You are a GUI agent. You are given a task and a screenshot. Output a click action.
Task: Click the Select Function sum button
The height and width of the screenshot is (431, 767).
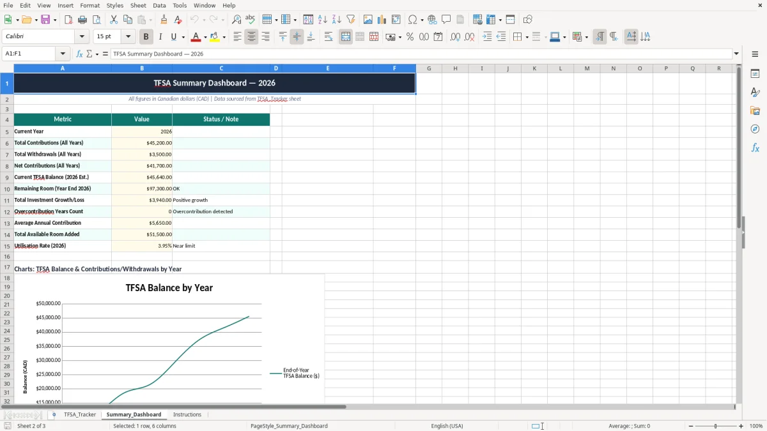(x=89, y=54)
